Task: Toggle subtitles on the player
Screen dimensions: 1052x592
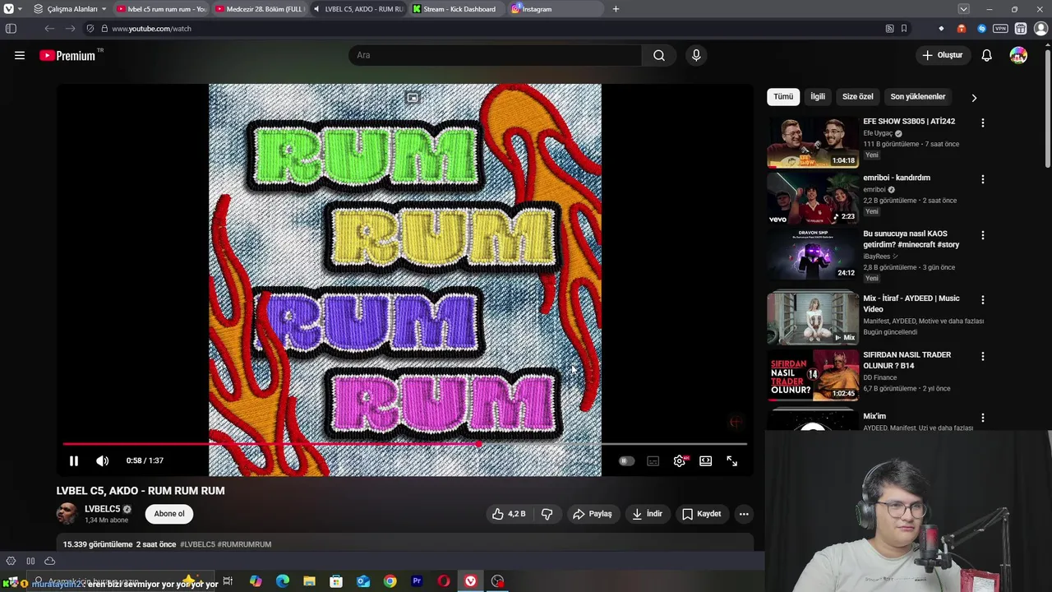Action: (x=653, y=461)
